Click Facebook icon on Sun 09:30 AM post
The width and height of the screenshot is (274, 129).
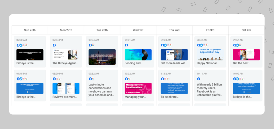click(x=18, y=45)
